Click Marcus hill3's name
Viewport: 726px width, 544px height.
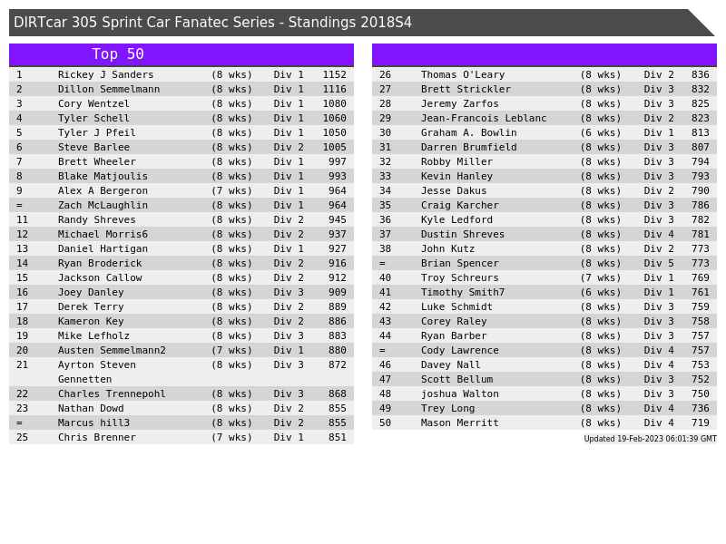(x=93, y=423)
